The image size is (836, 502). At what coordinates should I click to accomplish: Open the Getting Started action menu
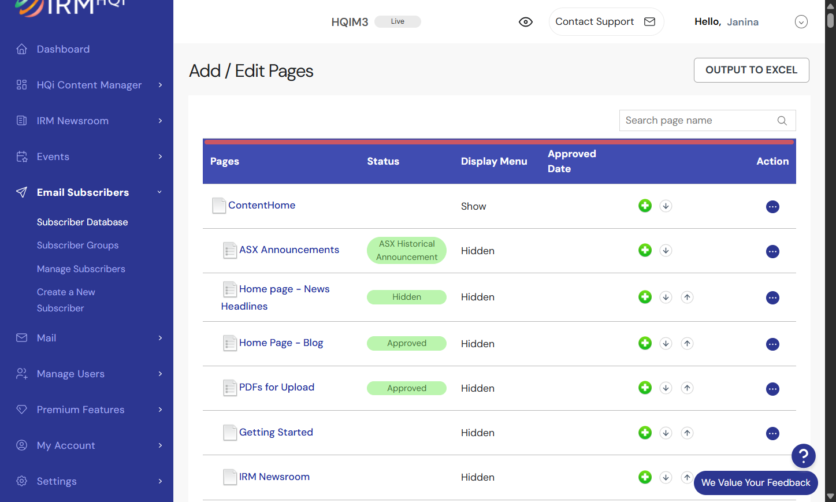point(772,433)
